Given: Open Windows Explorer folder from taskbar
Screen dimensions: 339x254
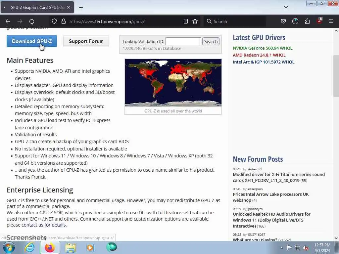Looking at the screenshot, I should (71, 248).
